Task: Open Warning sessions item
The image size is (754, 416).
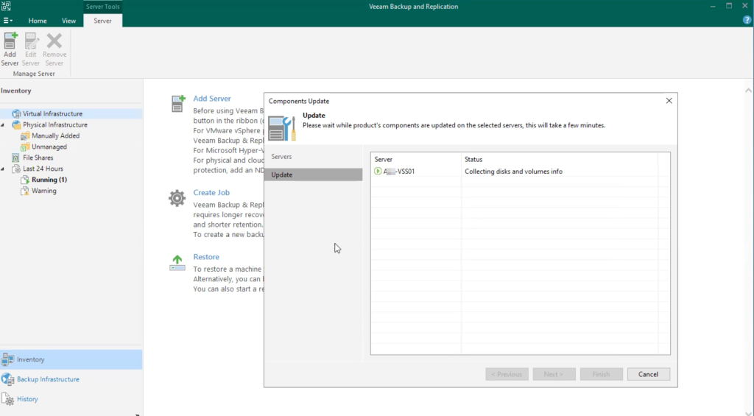Action: (43, 191)
